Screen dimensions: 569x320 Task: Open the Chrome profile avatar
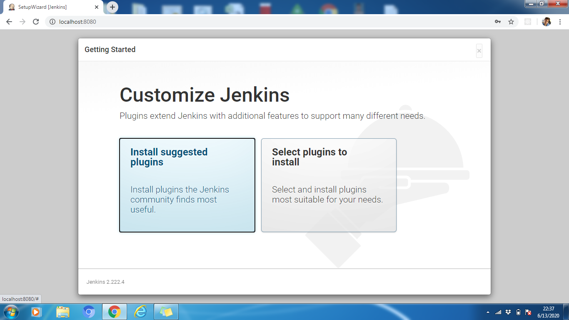[547, 22]
